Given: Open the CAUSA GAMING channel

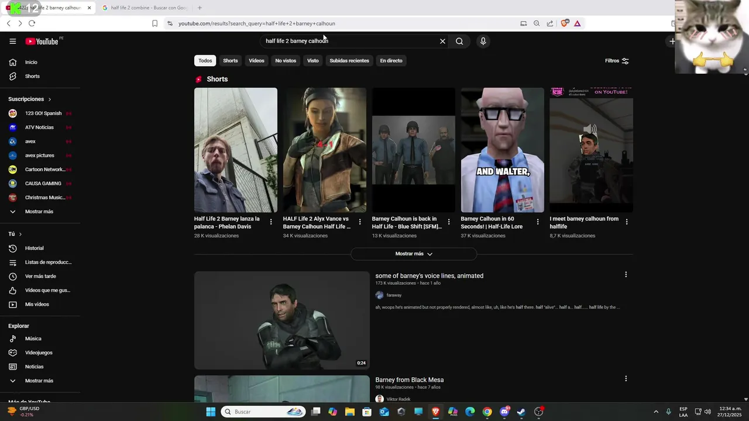Looking at the screenshot, I should [x=40, y=184].
